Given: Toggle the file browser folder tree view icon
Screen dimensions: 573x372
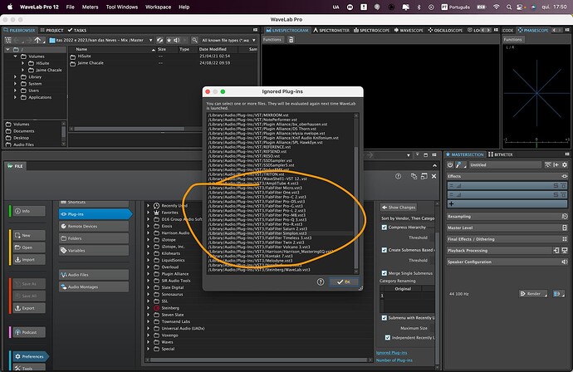Looking at the screenshot, I should coord(8,40).
